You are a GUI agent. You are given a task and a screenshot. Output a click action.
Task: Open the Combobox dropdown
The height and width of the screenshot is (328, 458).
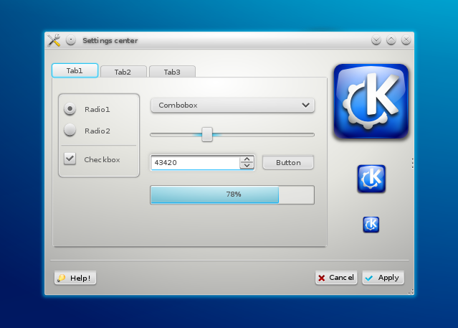pos(232,105)
